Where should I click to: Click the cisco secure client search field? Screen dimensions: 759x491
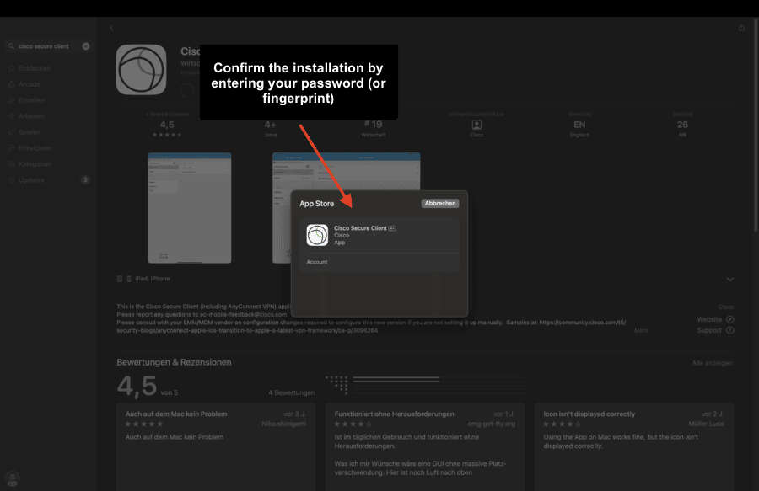48,46
